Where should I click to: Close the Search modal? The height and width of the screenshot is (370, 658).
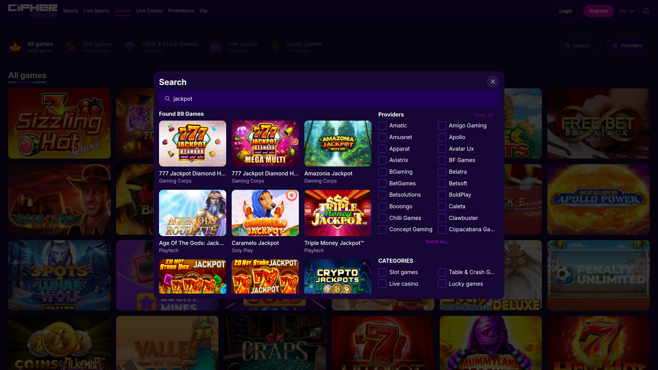[x=493, y=82]
